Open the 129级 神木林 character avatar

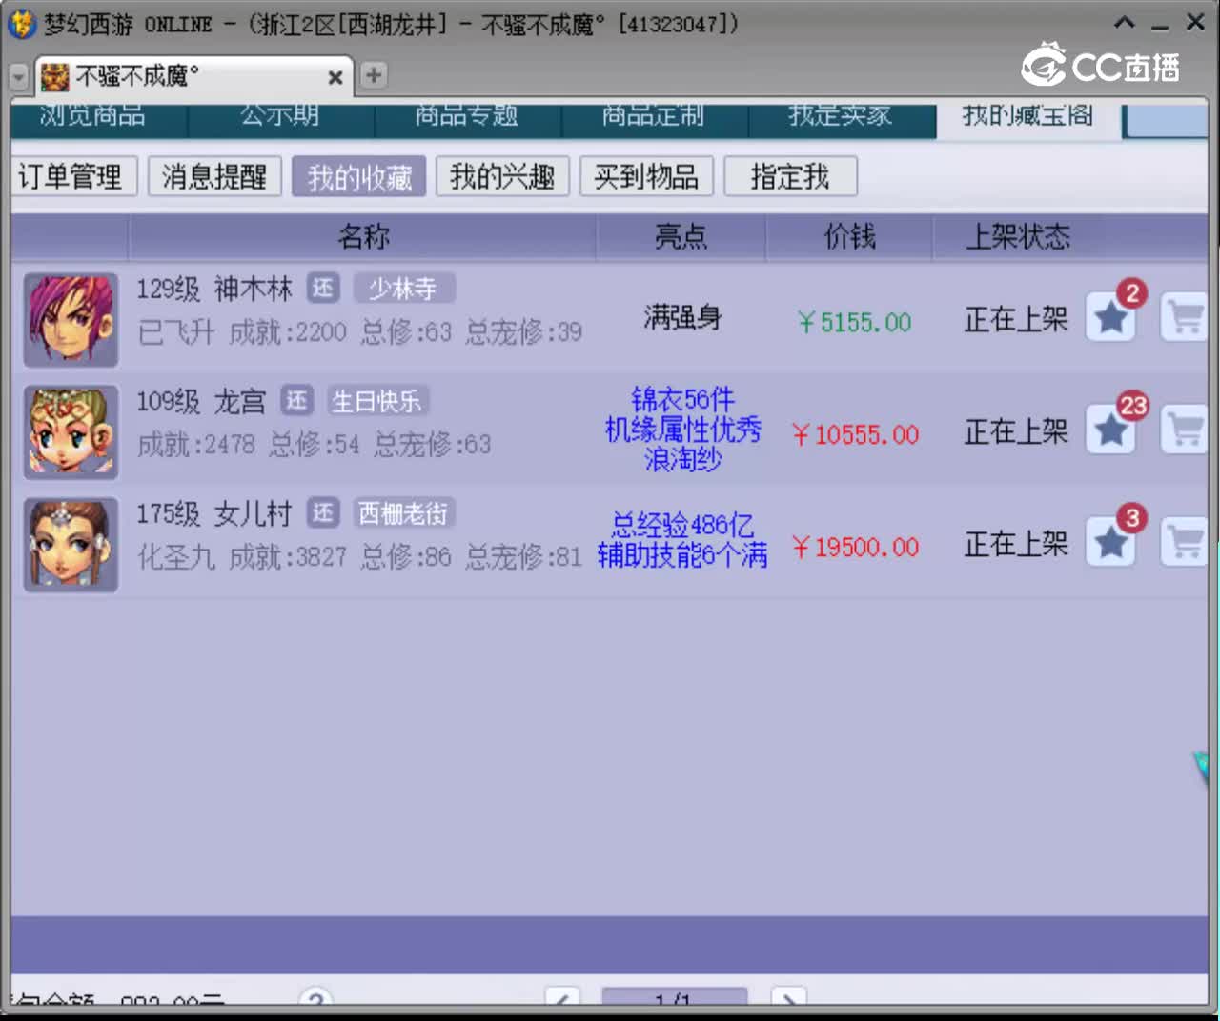coord(71,320)
